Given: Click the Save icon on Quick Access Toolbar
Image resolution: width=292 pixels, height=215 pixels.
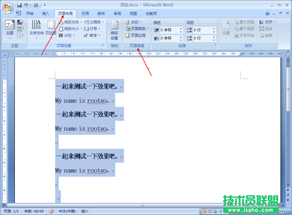Looking at the screenshot, I should coord(20,5).
